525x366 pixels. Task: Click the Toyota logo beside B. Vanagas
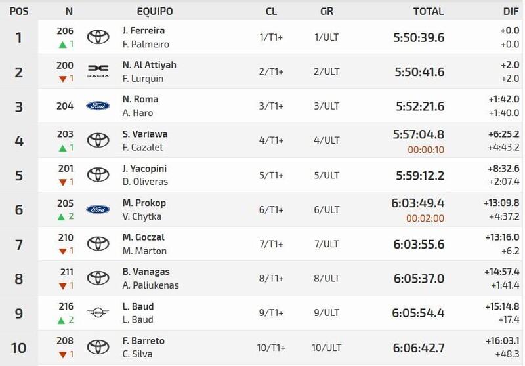(x=98, y=279)
